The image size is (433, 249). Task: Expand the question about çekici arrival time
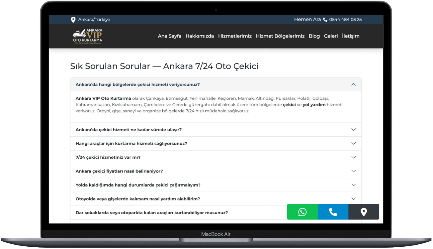pos(216,129)
